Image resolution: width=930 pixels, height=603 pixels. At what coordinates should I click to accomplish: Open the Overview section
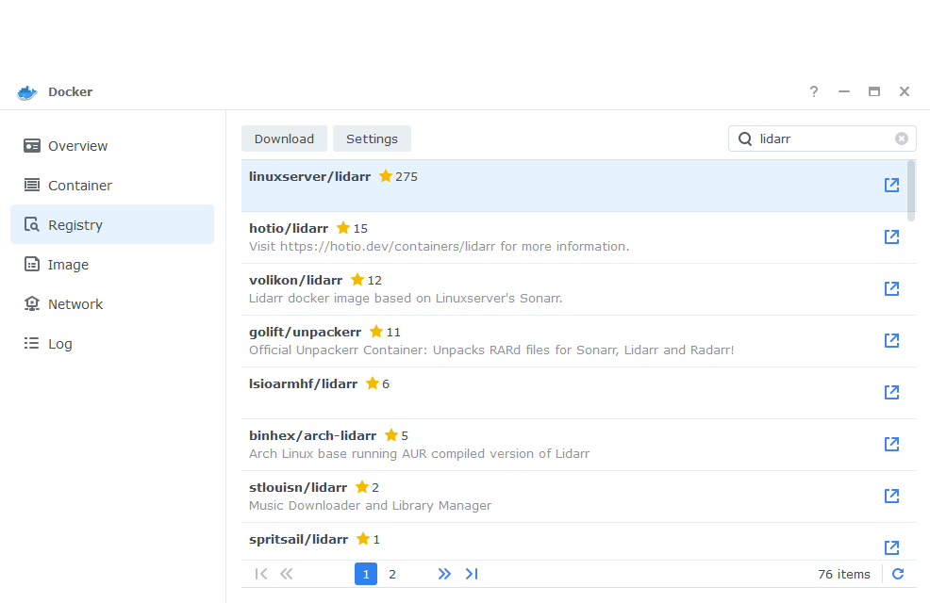coord(112,146)
